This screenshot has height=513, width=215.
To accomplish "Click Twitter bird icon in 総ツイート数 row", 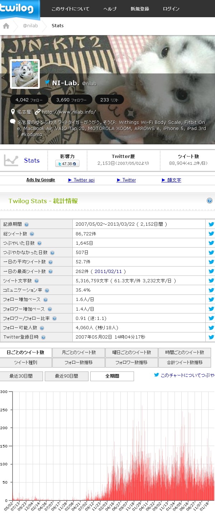I will click(x=211, y=234).
